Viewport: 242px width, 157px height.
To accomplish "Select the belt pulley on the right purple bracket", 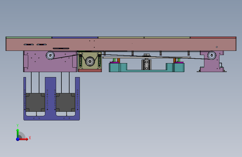I will [212, 55].
